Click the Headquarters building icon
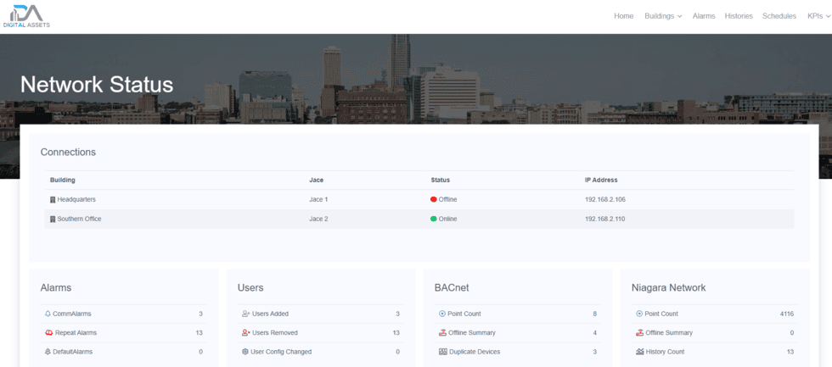 (x=53, y=199)
